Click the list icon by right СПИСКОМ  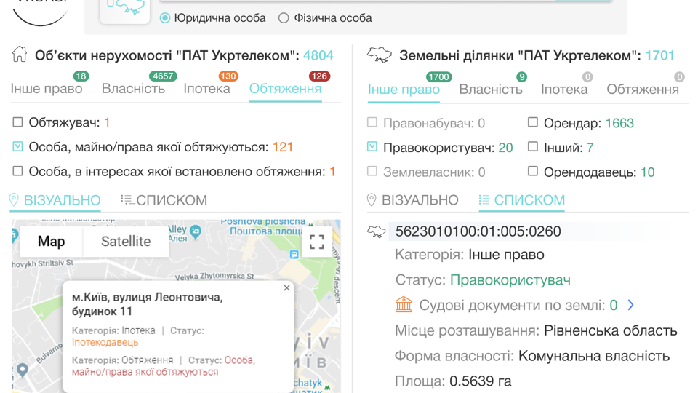click(484, 199)
